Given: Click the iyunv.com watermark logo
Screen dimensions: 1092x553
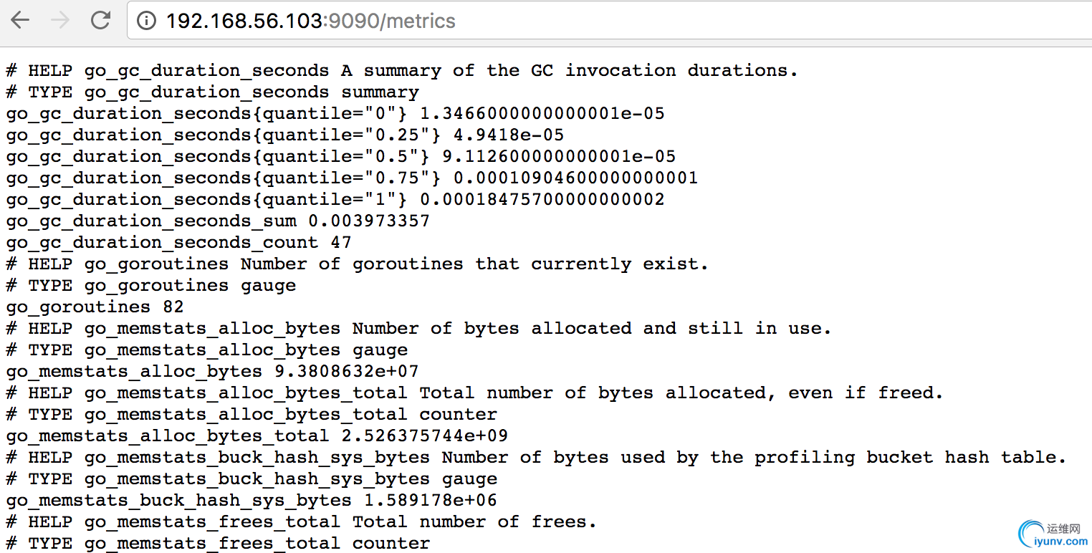Looking at the screenshot, I should click(x=1052, y=534).
